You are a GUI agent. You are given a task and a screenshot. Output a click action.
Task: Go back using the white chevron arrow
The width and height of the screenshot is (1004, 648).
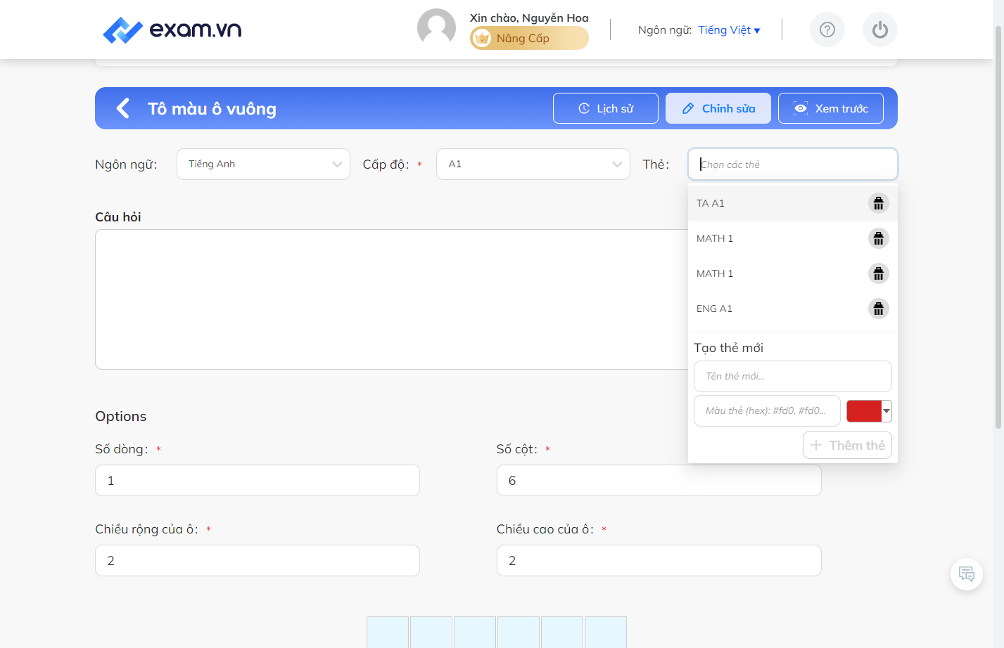click(123, 108)
